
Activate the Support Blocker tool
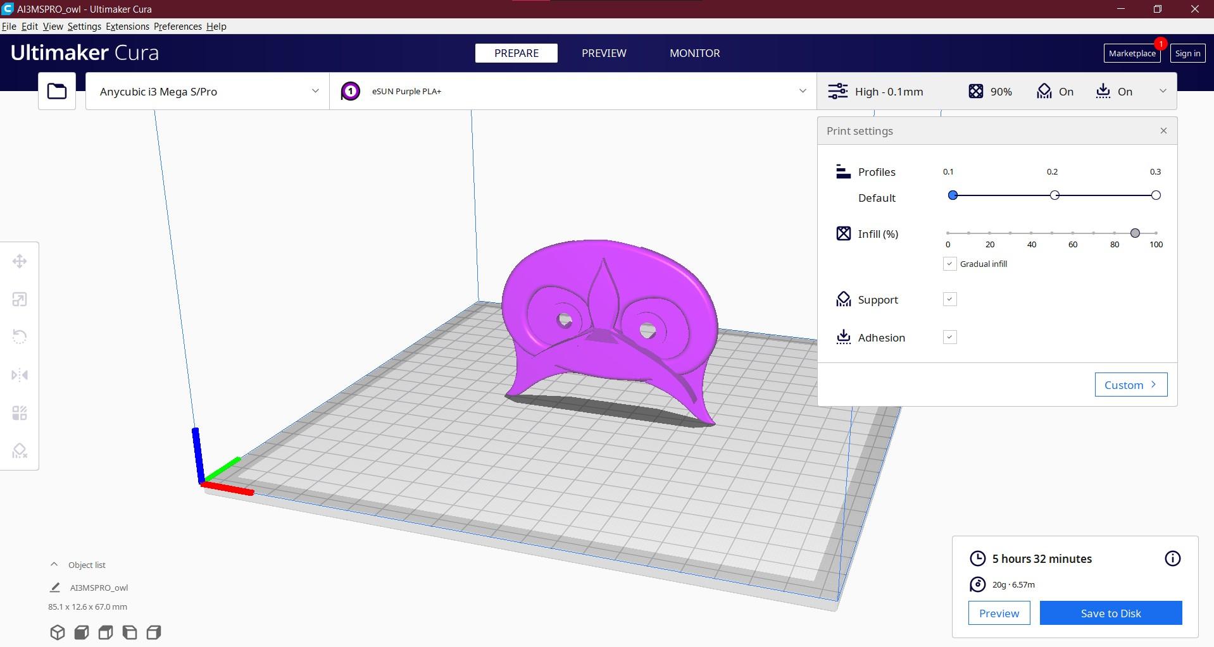coord(19,450)
